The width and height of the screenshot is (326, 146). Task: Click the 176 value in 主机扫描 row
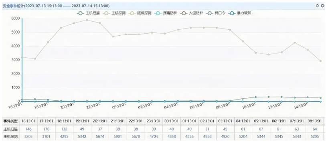[47, 129]
